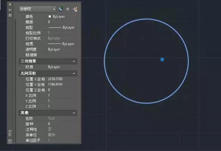Screen dimensions: 221x151
Task: Open the 块参照 object type dropdown
Action: [x=37, y=9]
